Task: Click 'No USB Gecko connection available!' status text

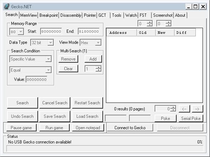Action: 40,142
